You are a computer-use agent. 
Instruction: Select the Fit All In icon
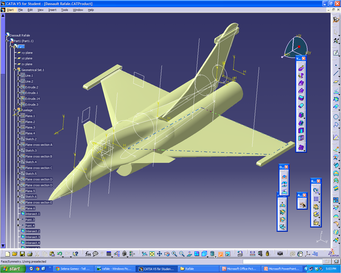[152, 254]
